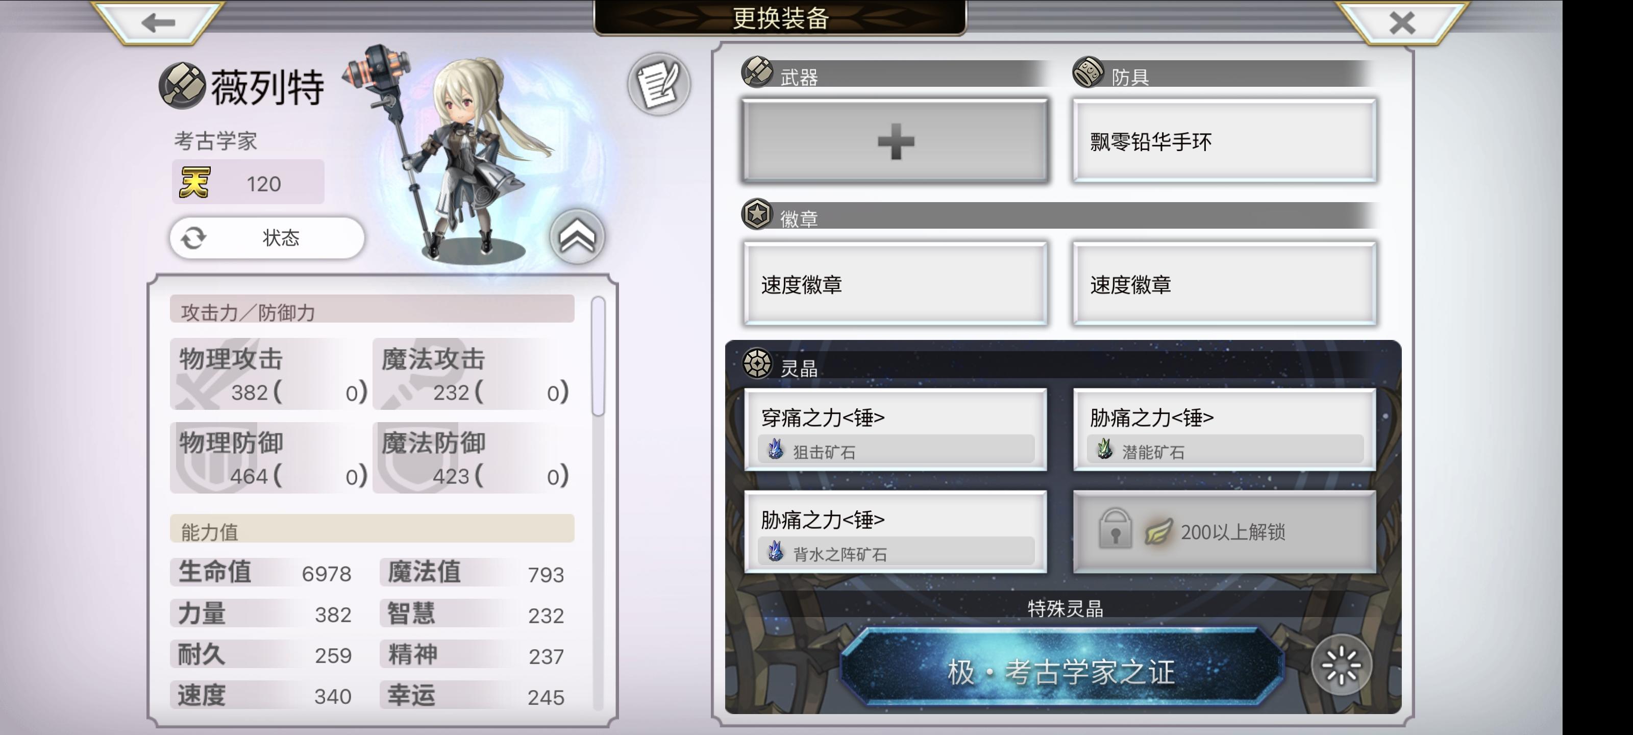Open the first 速度徽章 badge slot
The image size is (1633, 735).
[x=895, y=283]
